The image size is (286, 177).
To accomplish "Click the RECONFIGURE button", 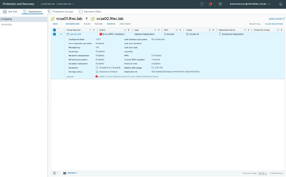I will pyautogui.click(x=73, y=24).
